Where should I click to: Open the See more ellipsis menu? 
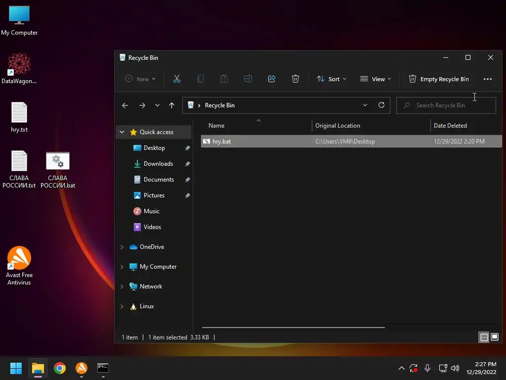click(488, 79)
